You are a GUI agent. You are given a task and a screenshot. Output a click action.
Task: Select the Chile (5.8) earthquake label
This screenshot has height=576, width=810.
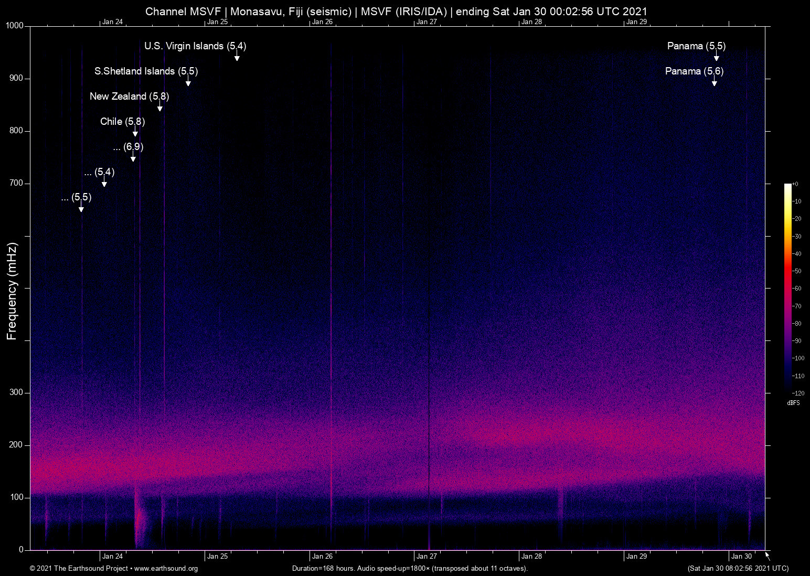coord(123,122)
